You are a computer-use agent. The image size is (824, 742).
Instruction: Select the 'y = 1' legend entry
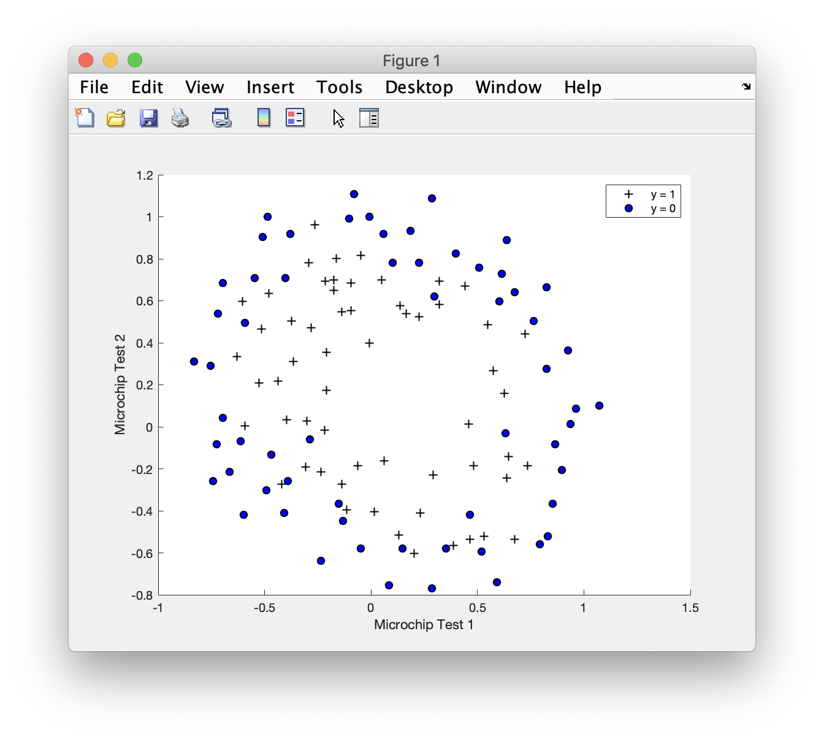click(x=663, y=194)
